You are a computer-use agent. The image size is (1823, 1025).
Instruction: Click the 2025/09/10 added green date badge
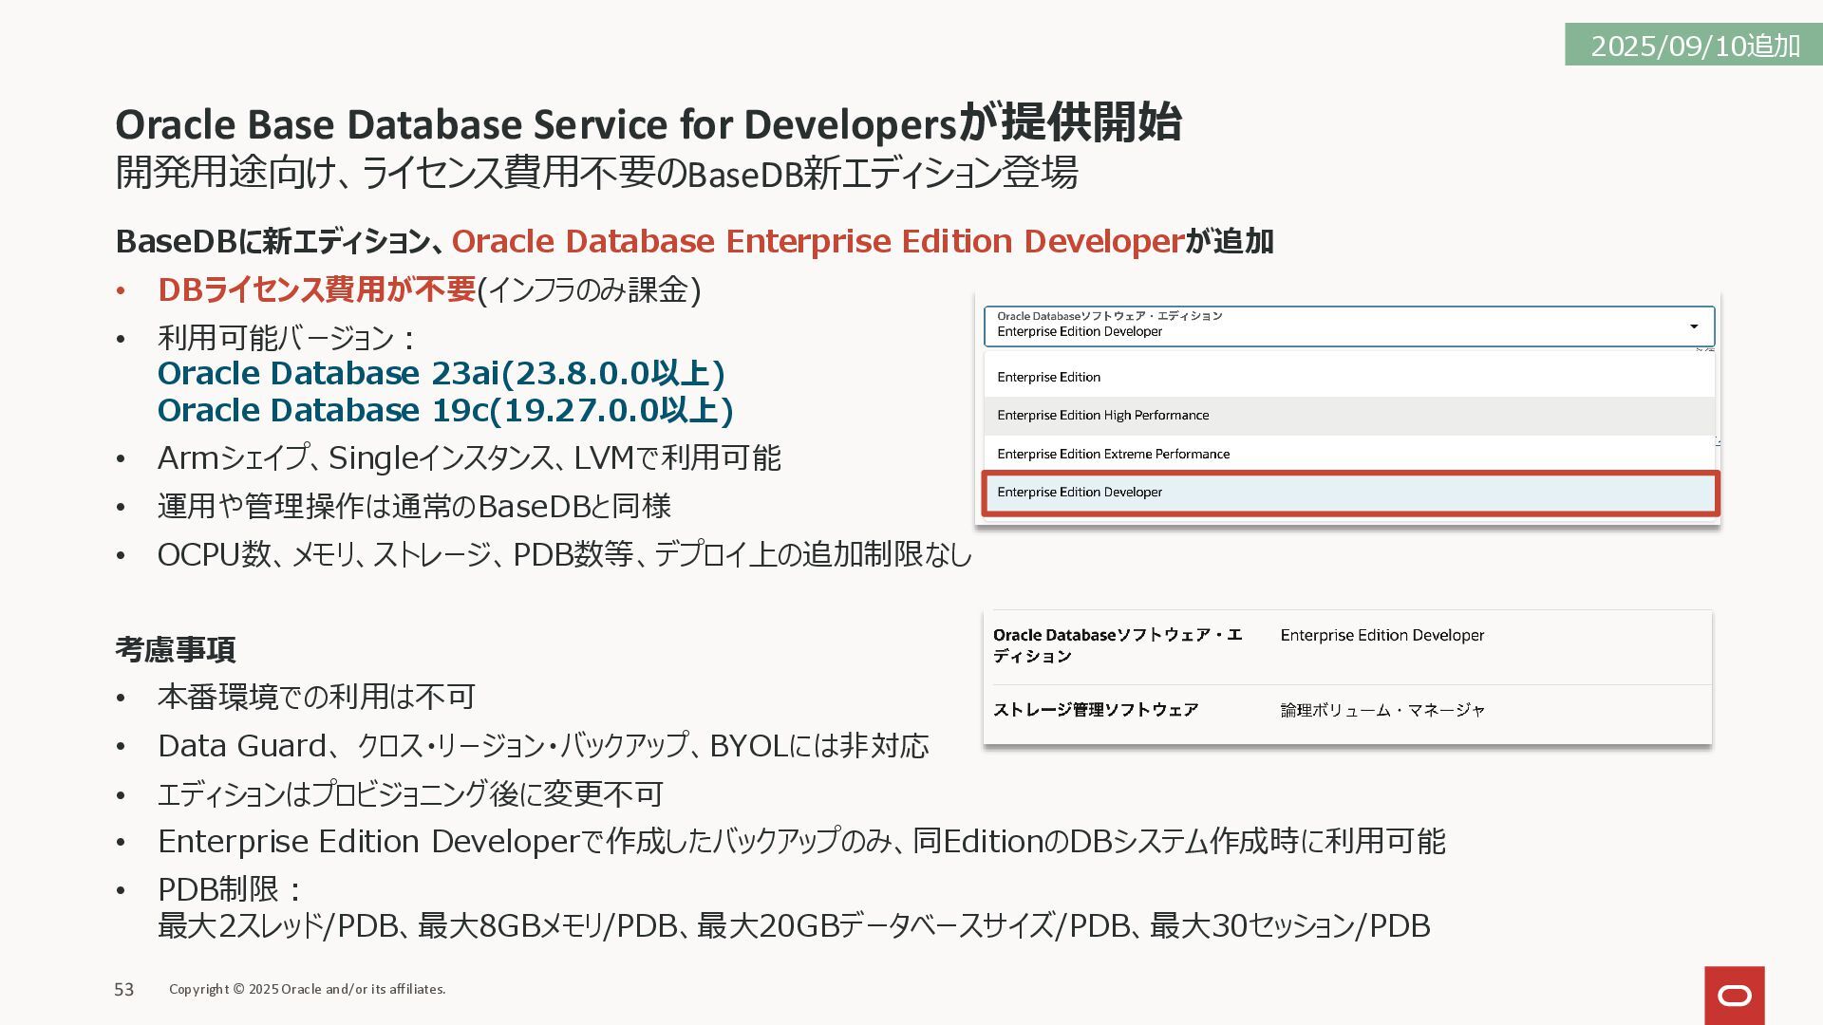click(x=1694, y=46)
